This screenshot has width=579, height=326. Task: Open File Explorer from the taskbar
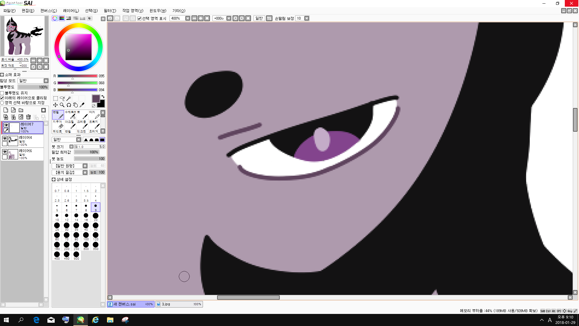pos(110,320)
